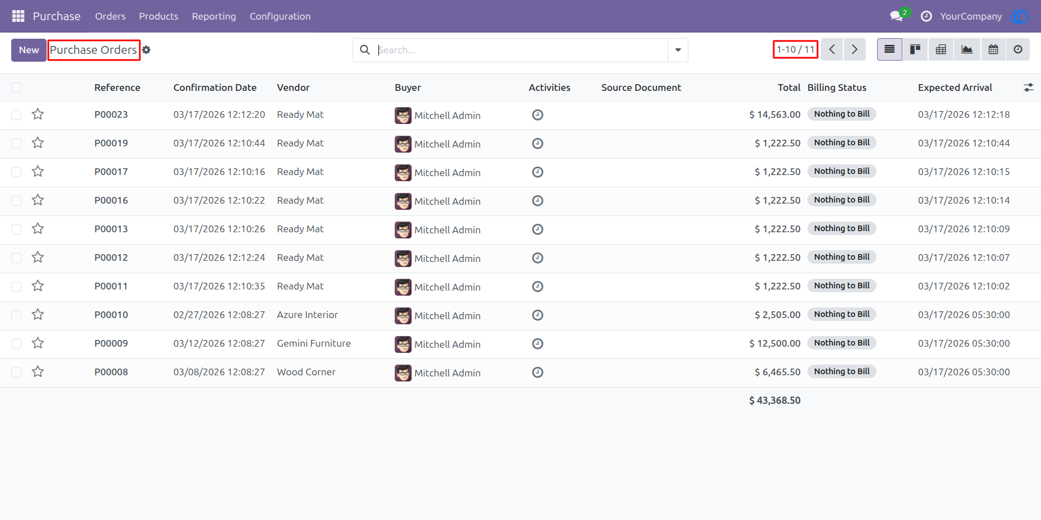
Task: Expand the search filters dropdown arrow
Action: click(678, 50)
